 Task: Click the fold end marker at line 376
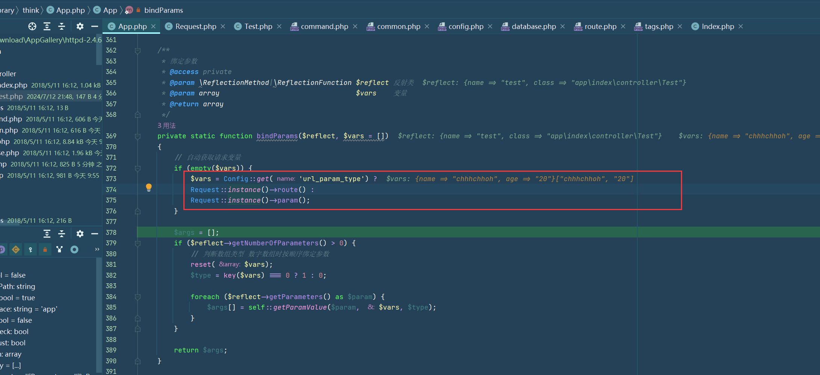pyautogui.click(x=138, y=211)
